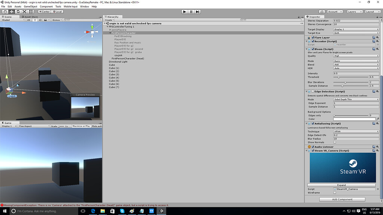Select the Scale tool
Viewport: 383px width, 215px height.
click(x=24, y=12)
